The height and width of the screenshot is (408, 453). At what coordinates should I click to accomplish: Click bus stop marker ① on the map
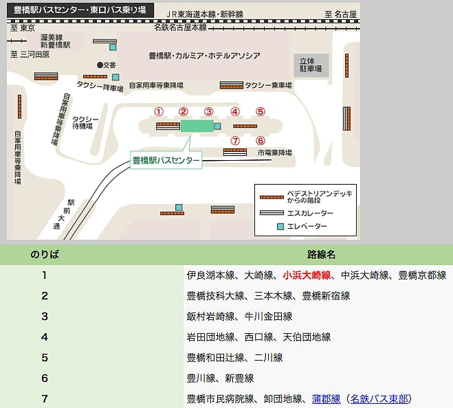(x=159, y=111)
